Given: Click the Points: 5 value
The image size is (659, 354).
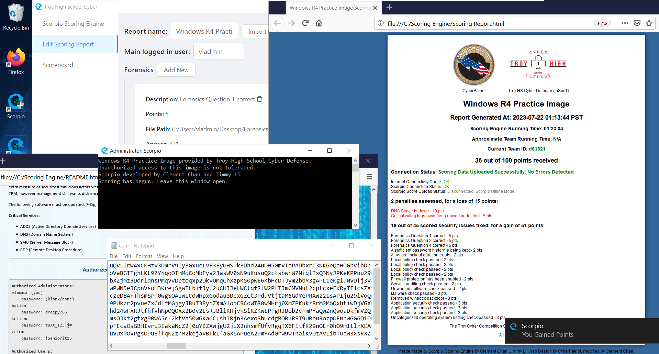Looking at the screenshot, I should tap(167, 114).
